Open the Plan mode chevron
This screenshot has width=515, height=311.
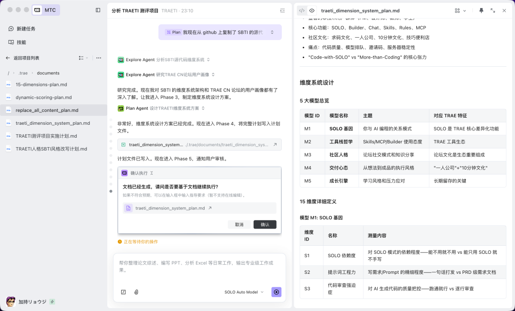(271, 31)
